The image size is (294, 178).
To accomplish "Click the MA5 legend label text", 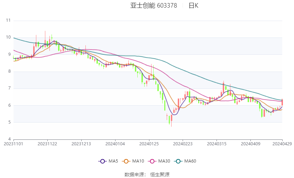I will point(113,161).
